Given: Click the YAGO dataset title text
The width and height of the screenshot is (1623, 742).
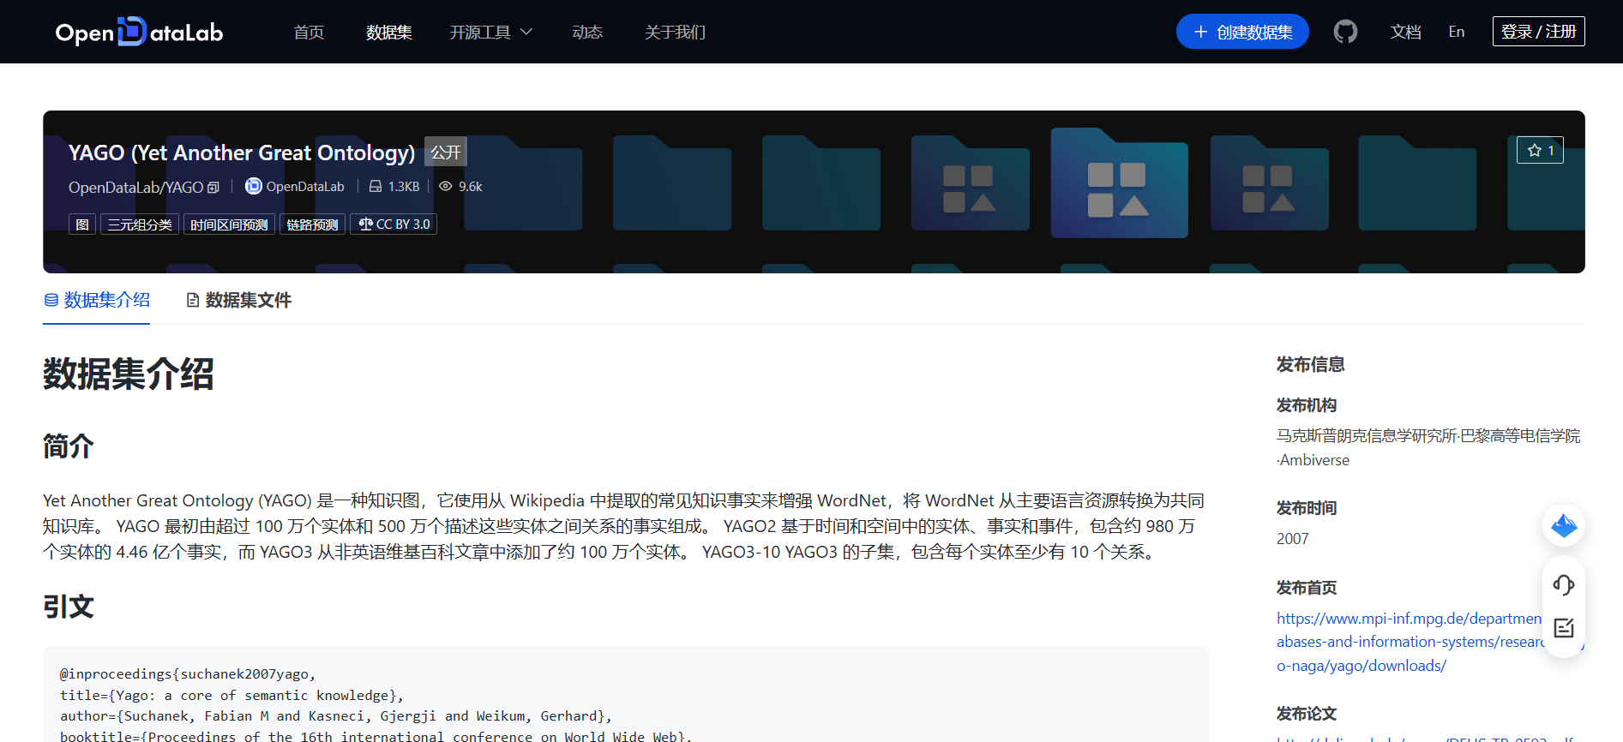Looking at the screenshot, I should 242,153.
